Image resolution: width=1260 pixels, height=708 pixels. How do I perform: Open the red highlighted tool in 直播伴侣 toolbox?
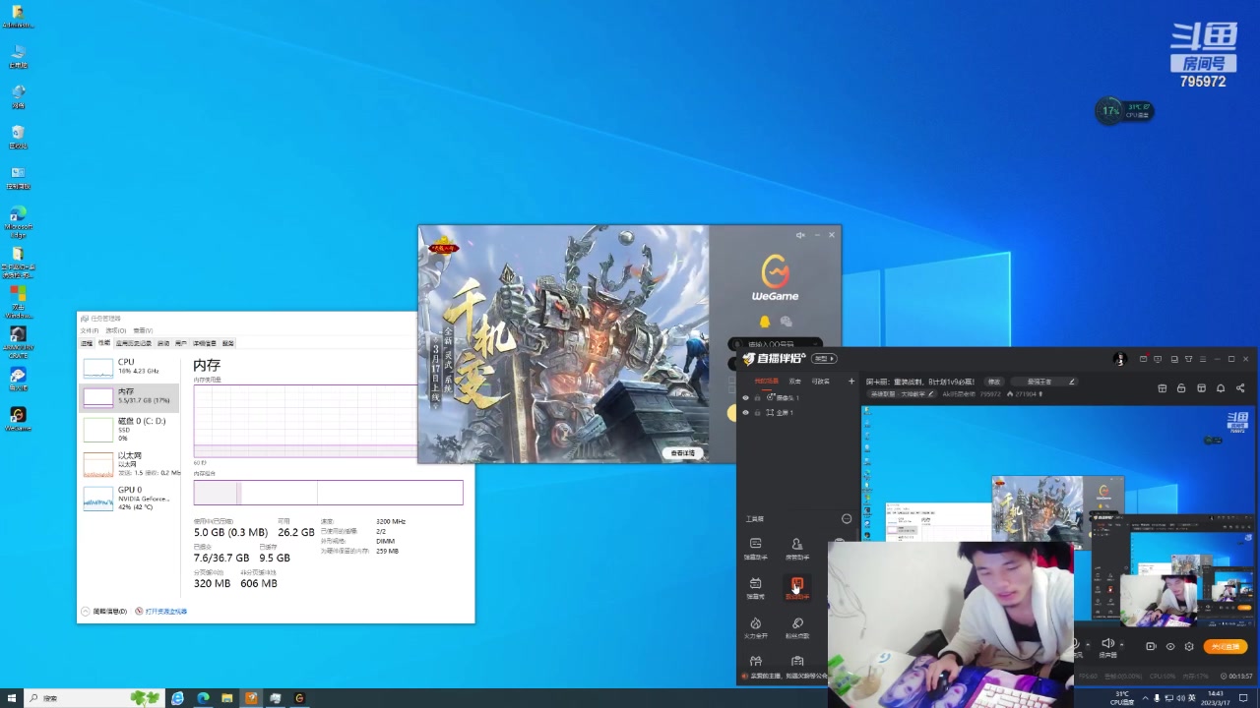(797, 588)
